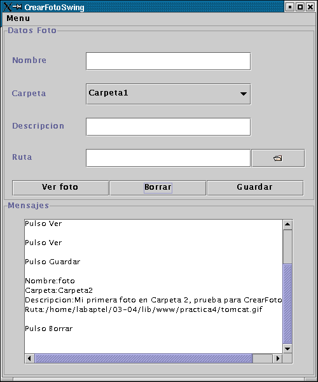Click the Ver foto button
The image size is (318, 382).
(60, 188)
